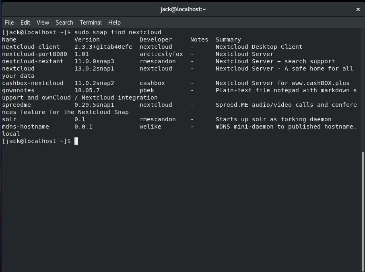365x272 pixels.
Task: Open the Help menu
Action: coord(114,23)
